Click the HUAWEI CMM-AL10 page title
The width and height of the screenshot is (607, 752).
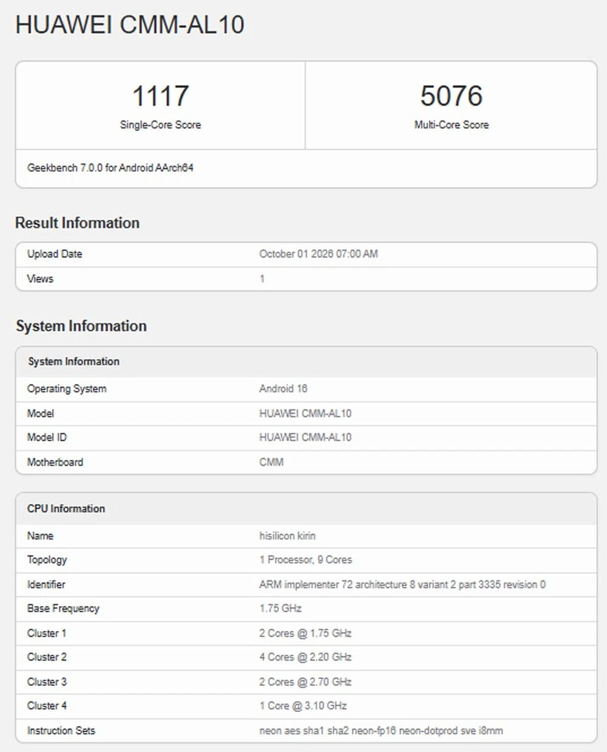click(x=129, y=25)
